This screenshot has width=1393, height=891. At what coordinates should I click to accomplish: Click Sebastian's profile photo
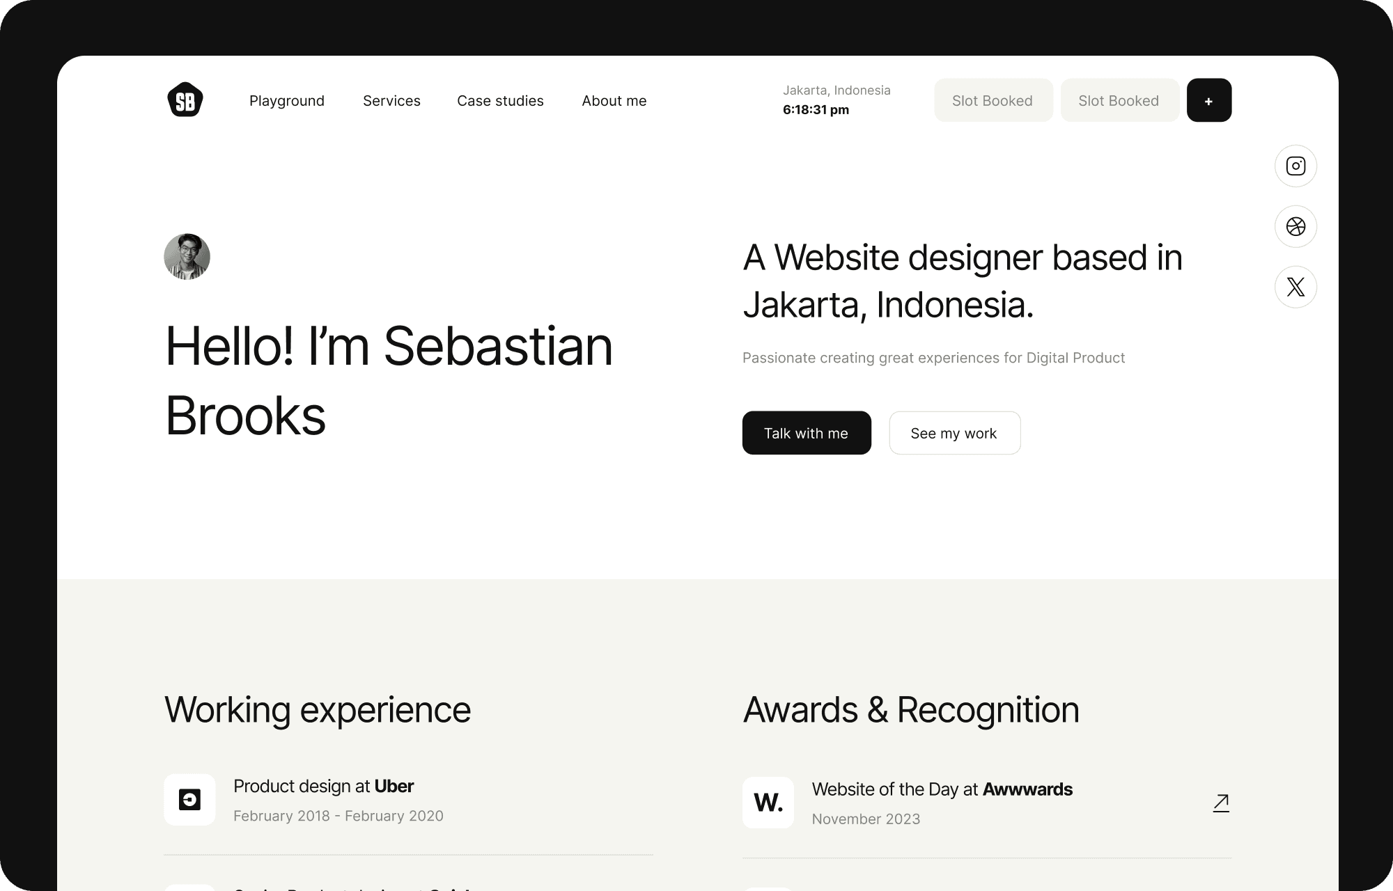(187, 256)
